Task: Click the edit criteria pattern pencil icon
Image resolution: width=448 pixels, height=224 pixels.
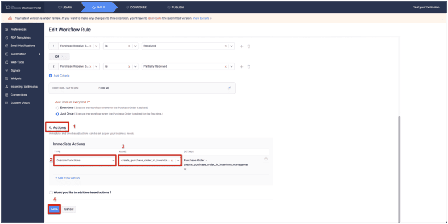Action: 229,88
